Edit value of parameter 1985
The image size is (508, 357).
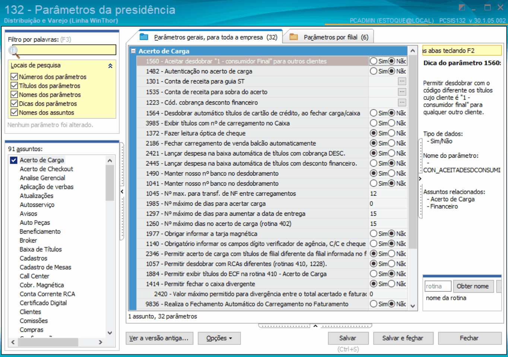click(x=387, y=203)
